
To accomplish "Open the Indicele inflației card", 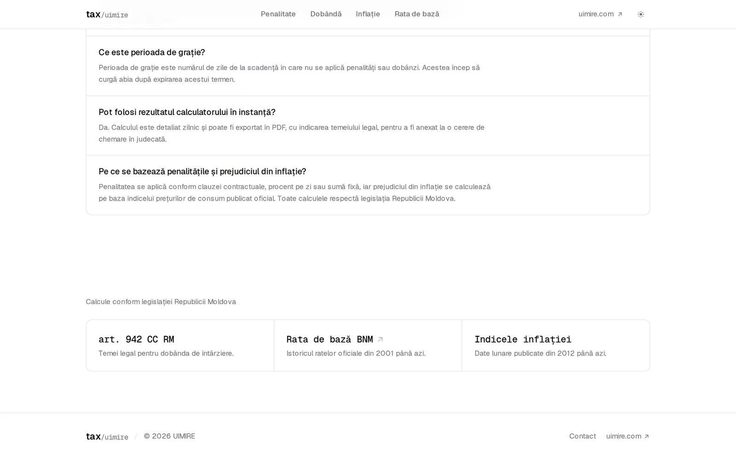I will point(556,345).
